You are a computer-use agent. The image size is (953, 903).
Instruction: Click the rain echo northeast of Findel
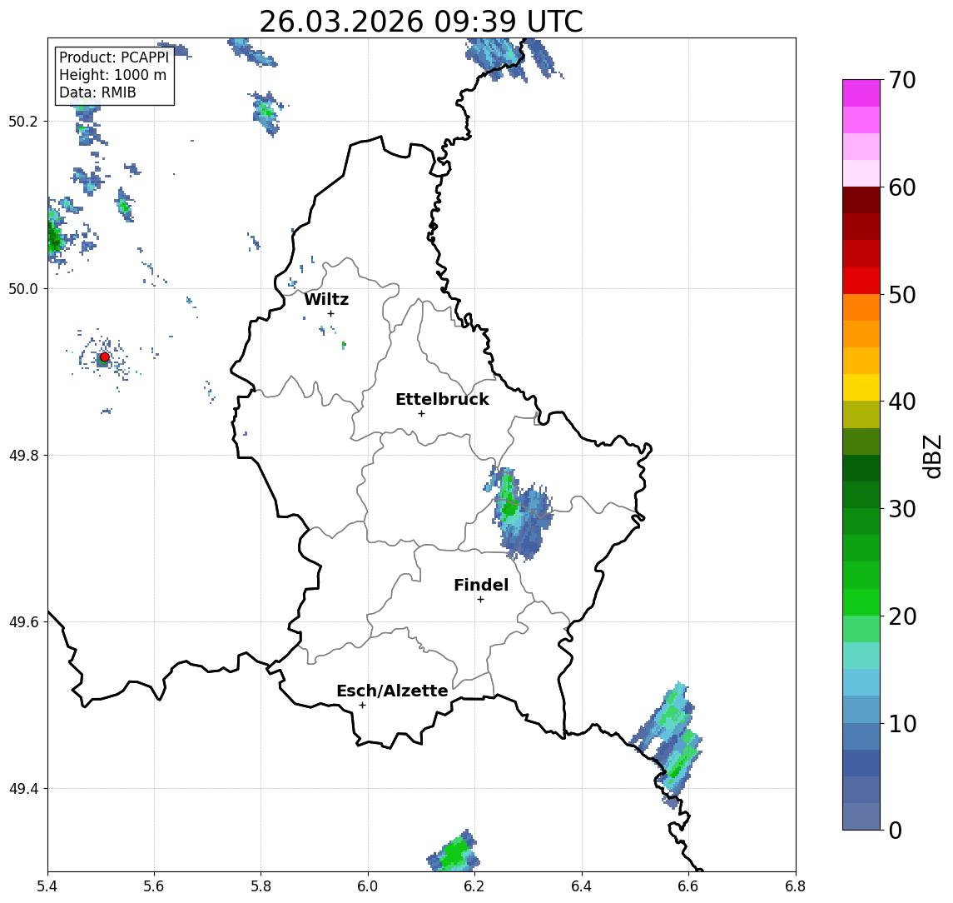coord(518,514)
